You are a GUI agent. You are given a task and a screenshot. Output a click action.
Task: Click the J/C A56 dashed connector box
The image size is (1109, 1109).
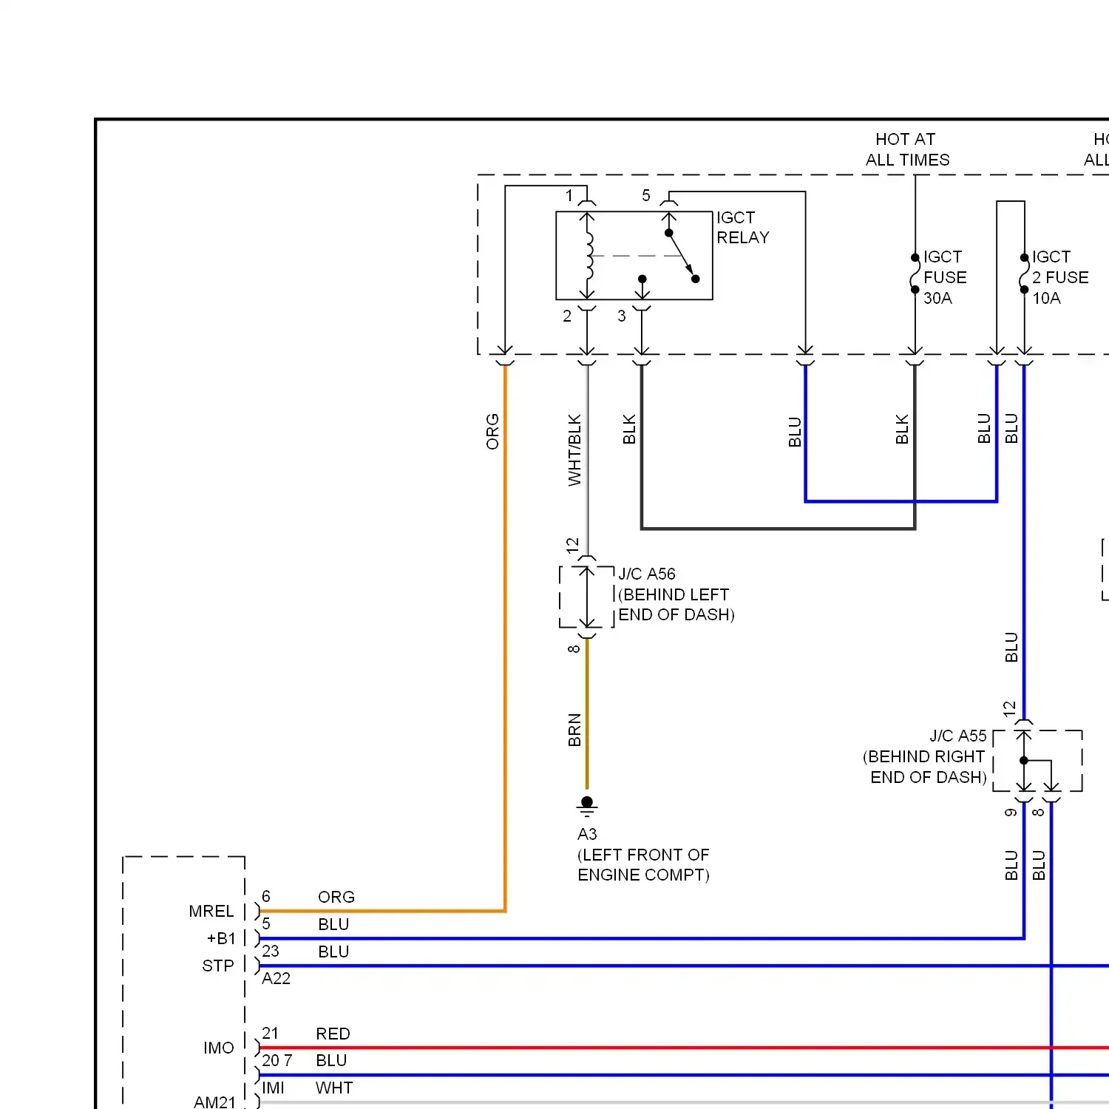click(x=587, y=597)
